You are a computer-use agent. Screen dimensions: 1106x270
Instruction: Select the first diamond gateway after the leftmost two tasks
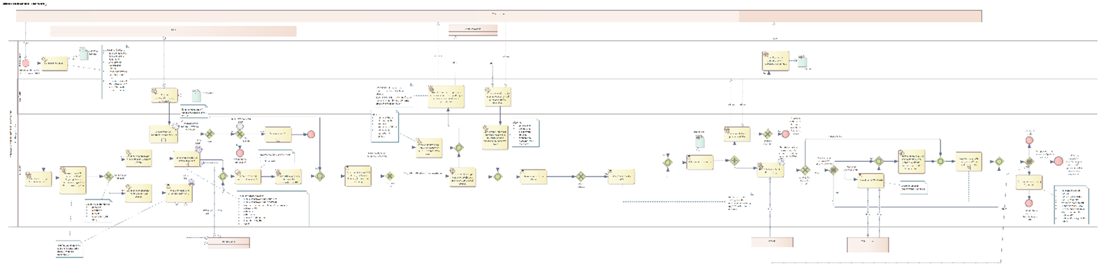coord(108,177)
